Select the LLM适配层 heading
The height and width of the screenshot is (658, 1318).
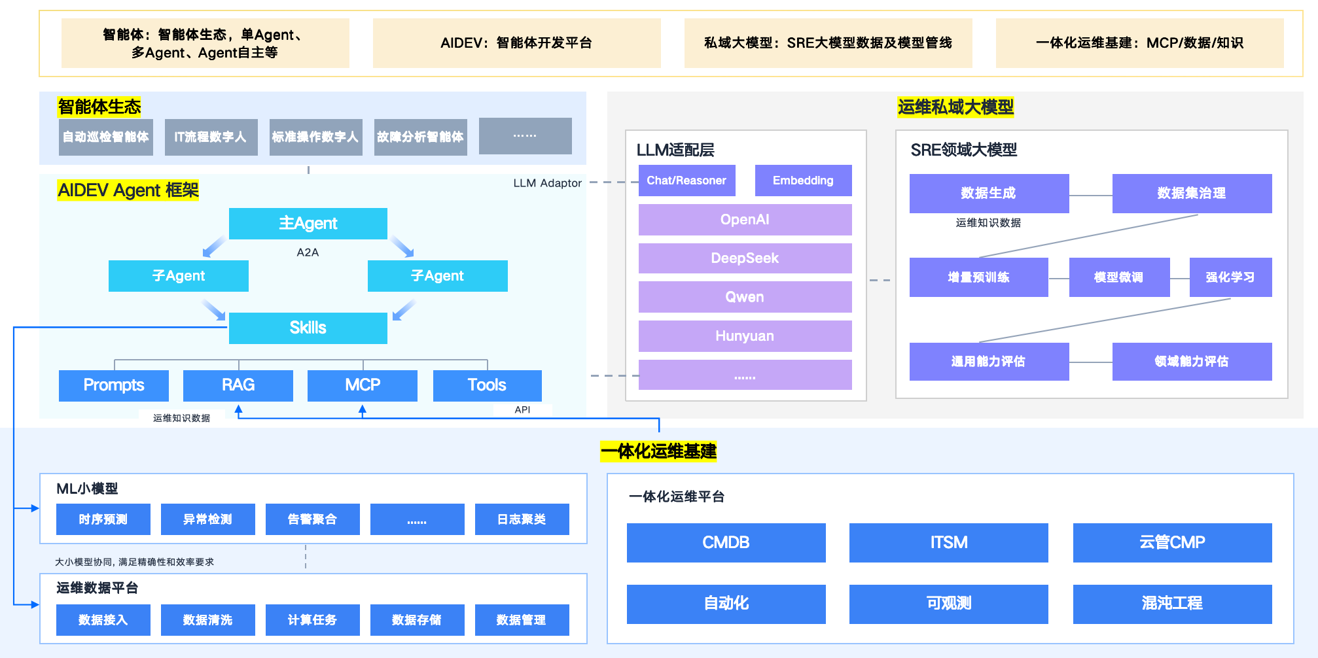(675, 150)
